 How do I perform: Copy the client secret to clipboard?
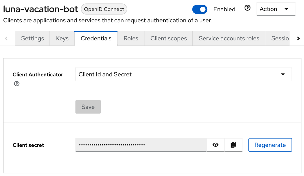(x=233, y=145)
